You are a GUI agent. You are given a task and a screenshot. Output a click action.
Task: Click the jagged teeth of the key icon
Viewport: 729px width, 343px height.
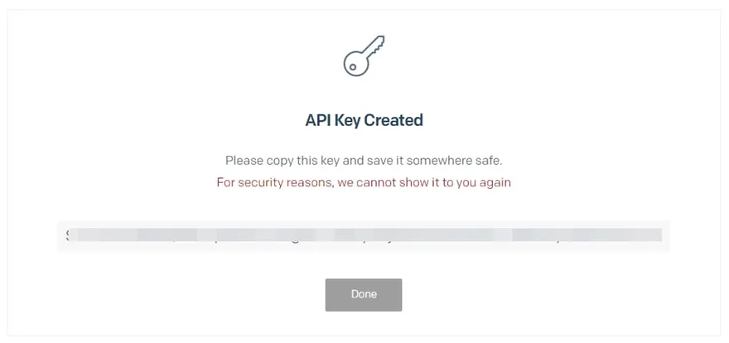[379, 45]
